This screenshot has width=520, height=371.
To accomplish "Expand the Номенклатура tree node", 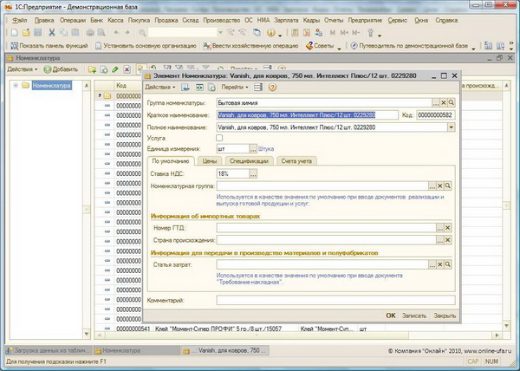I will click(x=16, y=86).
